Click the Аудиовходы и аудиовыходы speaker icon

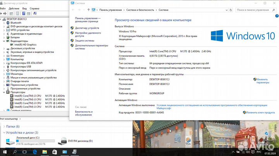click(8, 34)
